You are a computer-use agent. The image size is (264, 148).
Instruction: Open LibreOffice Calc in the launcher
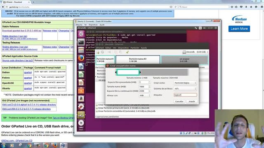(81, 74)
